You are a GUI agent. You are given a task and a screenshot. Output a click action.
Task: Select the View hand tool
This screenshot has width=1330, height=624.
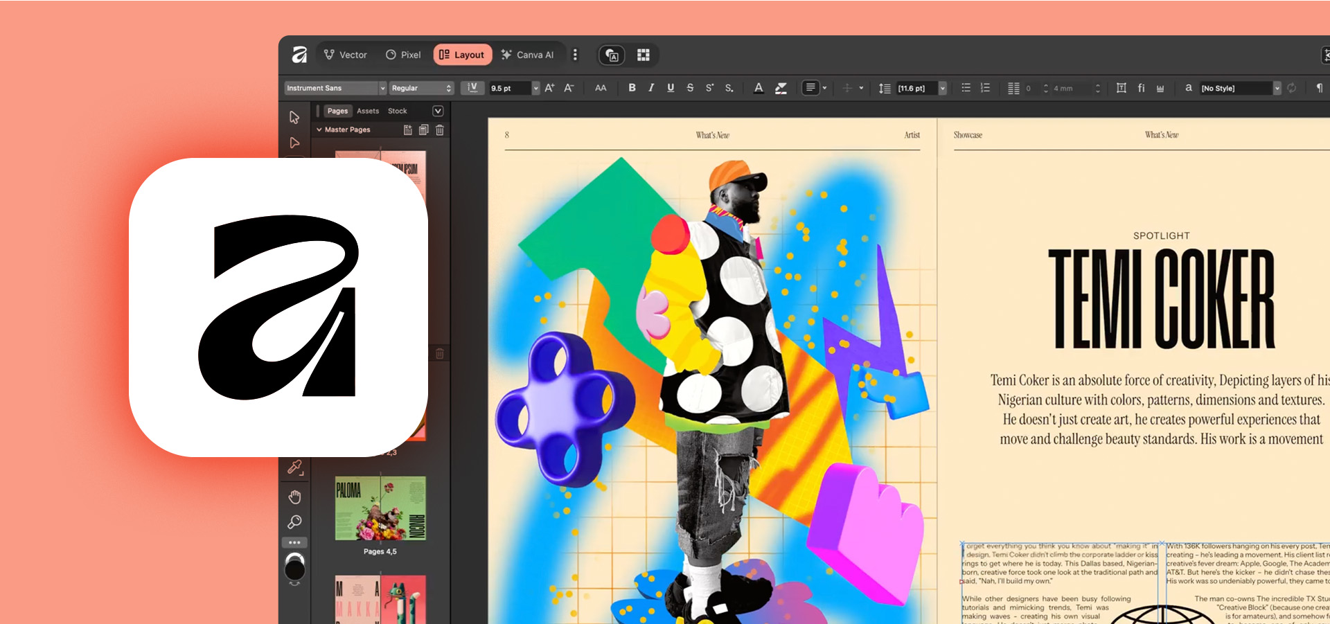pos(294,497)
